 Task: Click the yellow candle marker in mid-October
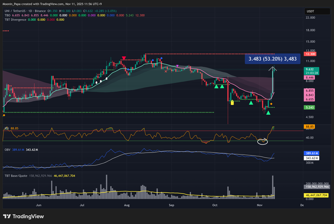tap(232, 102)
